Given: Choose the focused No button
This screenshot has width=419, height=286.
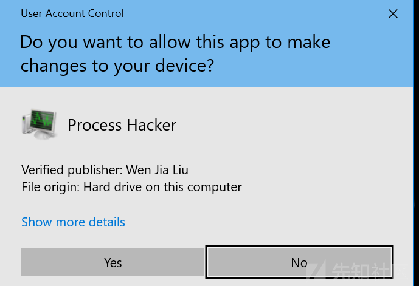Looking at the screenshot, I should click(299, 262).
